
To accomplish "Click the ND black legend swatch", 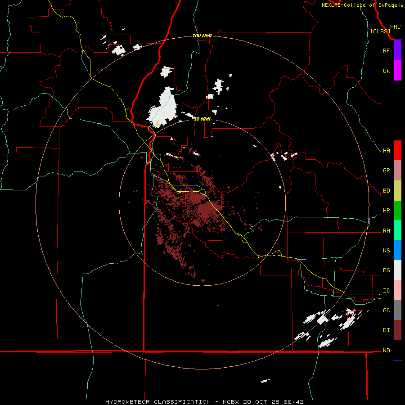I will click(397, 350).
